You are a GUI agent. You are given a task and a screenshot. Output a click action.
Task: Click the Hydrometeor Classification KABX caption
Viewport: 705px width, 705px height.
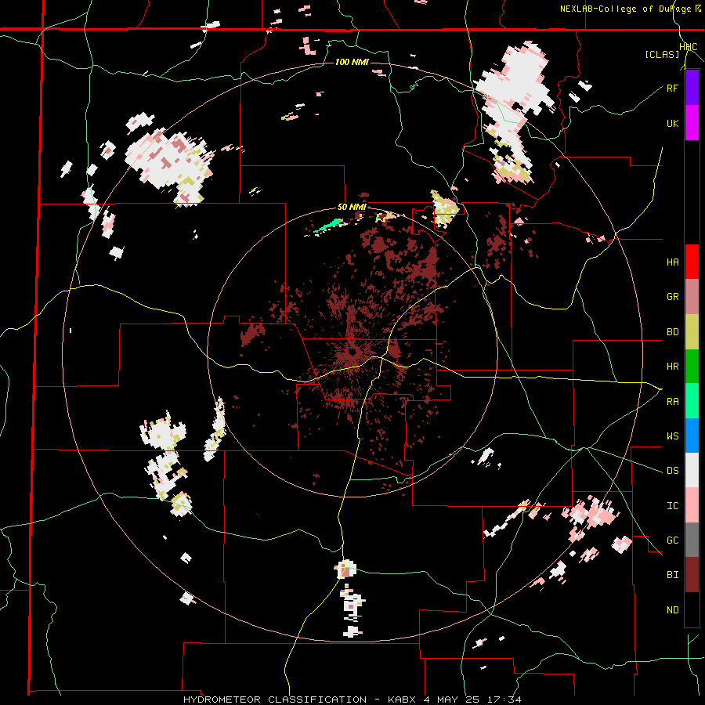pos(352,700)
